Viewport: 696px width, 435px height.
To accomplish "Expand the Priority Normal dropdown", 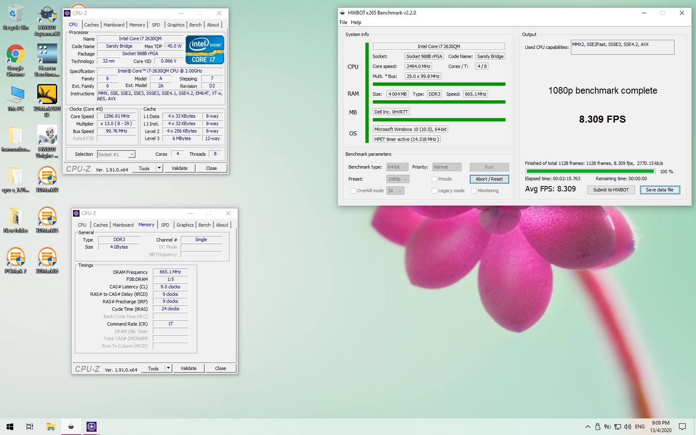I will [447, 167].
